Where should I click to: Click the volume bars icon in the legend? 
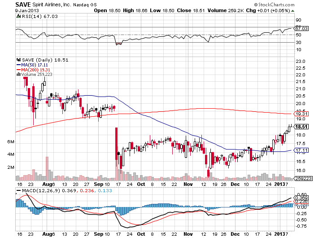(x=19, y=74)
